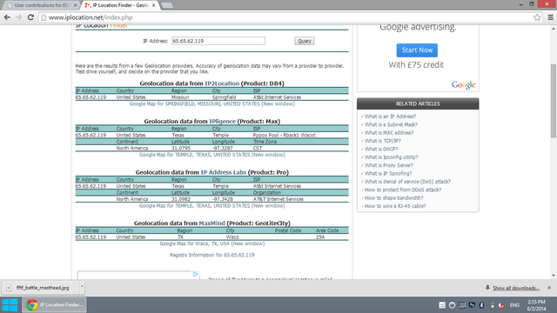Image resolution: width=557 pixels, height=313 pixels.
Task: Click the Query button
Action: 304,41
